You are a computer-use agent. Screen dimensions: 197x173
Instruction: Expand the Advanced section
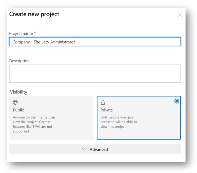[x=95, y=149]
